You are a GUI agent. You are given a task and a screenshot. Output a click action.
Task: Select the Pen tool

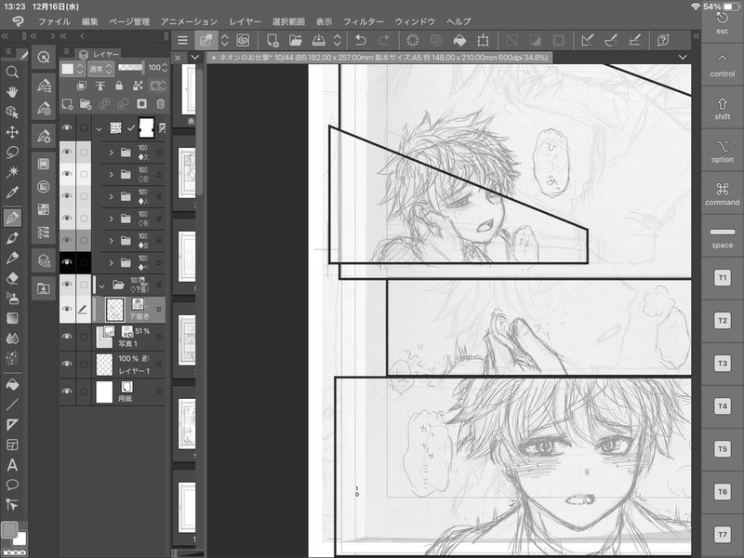tap(12, 218)
